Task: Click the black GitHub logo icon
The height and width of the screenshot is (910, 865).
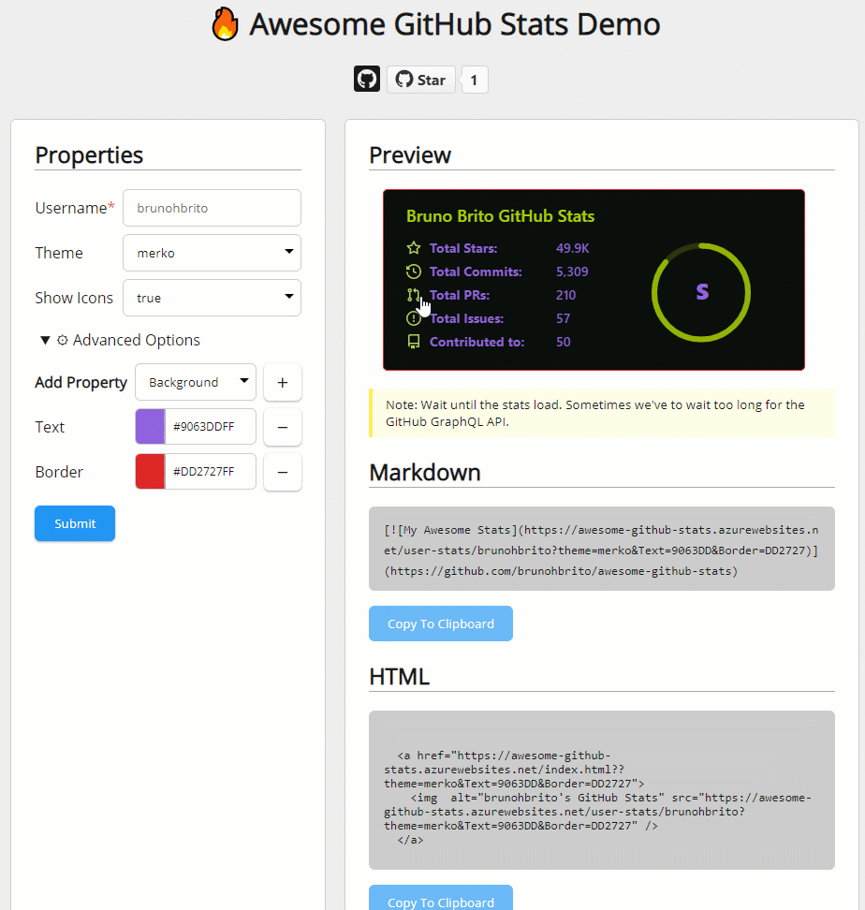Action: (x=367, y=80)
